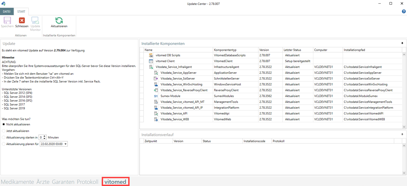
Task: Click the 'Setup bereitgestellt' status cell
Action: click(x=297, y=61)
